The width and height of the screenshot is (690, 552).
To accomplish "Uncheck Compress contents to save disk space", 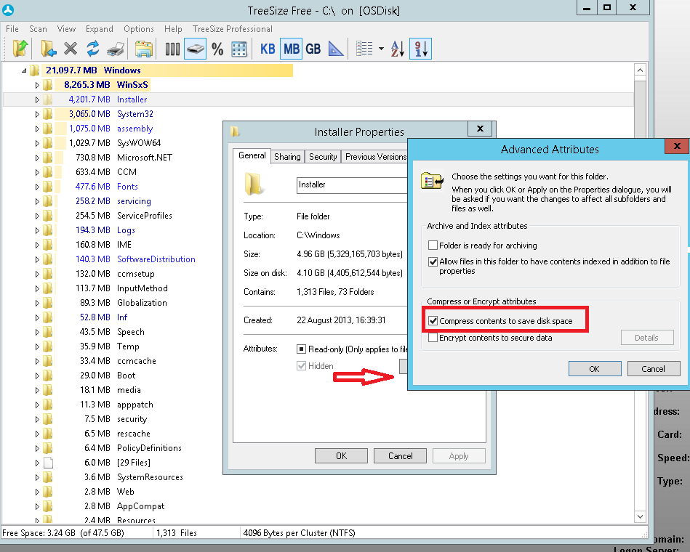I will [433, 321].
